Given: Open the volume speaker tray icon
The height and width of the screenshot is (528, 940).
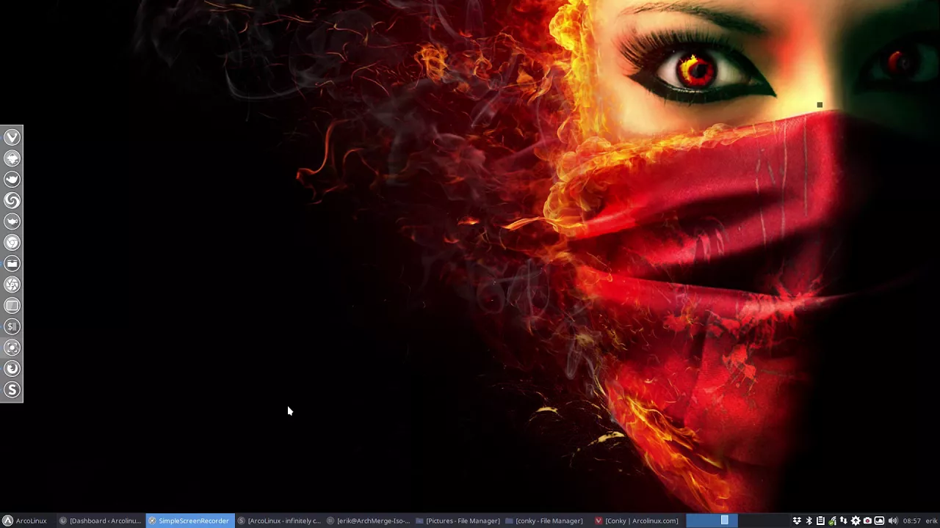Looking at the screenshot, I should coord(893,521).
